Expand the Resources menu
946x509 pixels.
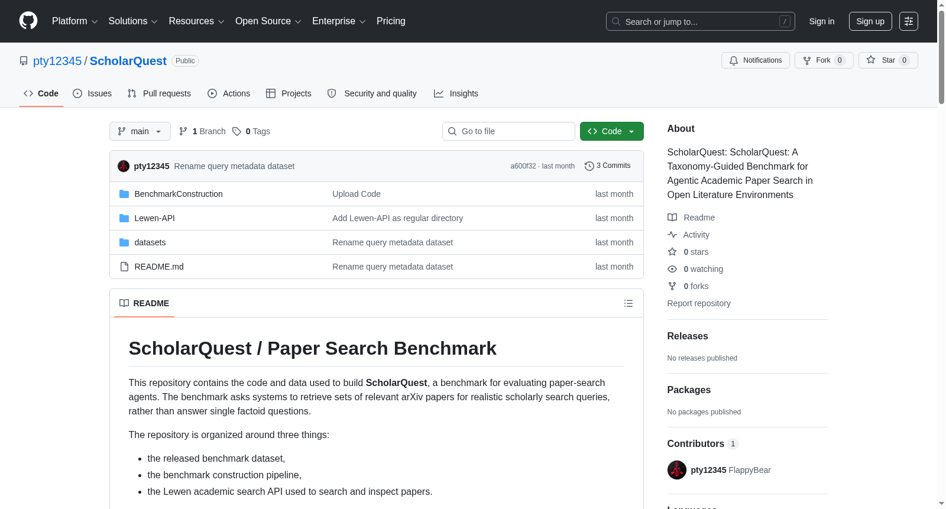tap(196, 21)
